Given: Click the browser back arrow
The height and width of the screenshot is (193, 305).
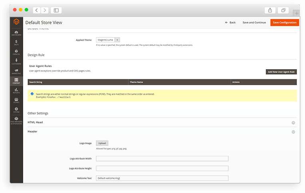Looking at the screenshot, I should coord(36,10).
